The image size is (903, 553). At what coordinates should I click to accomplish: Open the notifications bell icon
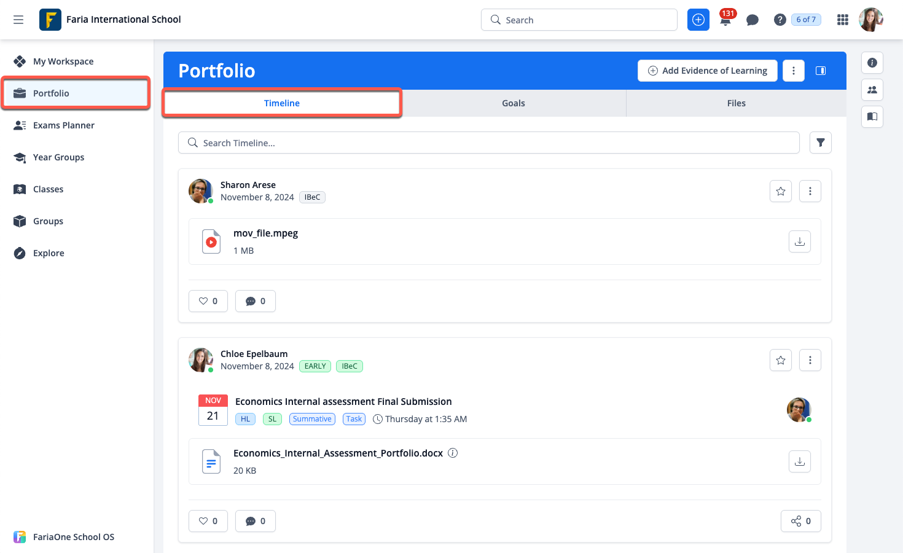[x=725, y=20]
